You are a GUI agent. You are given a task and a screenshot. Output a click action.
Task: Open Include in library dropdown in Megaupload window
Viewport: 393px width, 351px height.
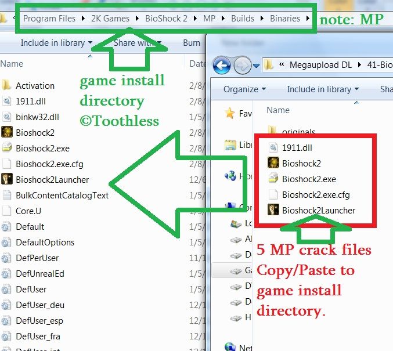point(323,89)
